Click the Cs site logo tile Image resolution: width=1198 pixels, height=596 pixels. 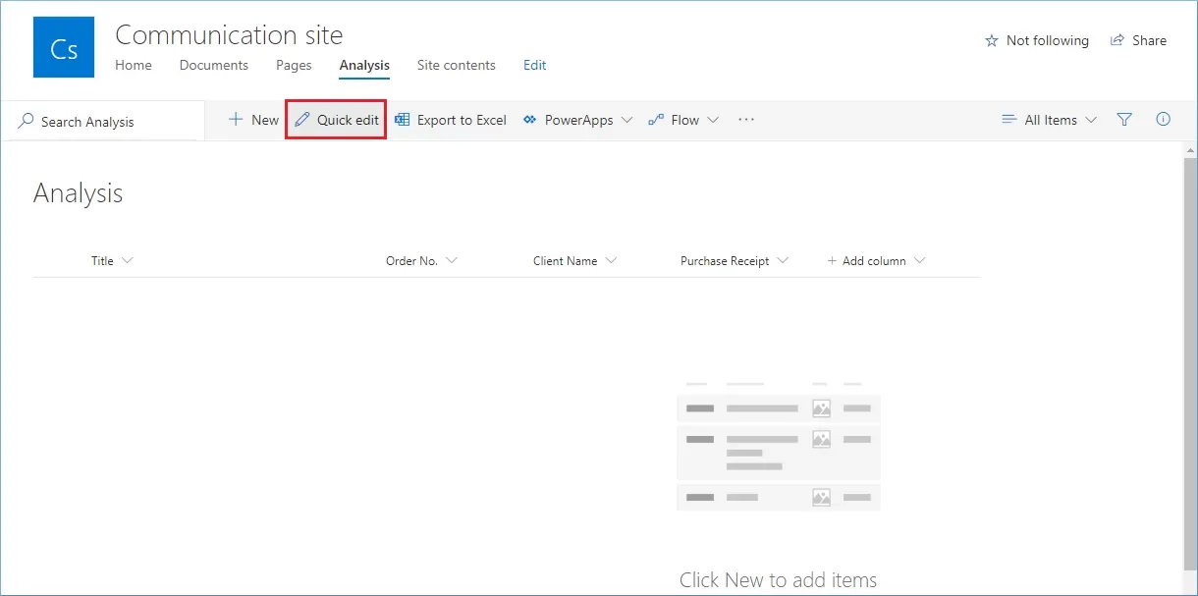pos(64,47)
